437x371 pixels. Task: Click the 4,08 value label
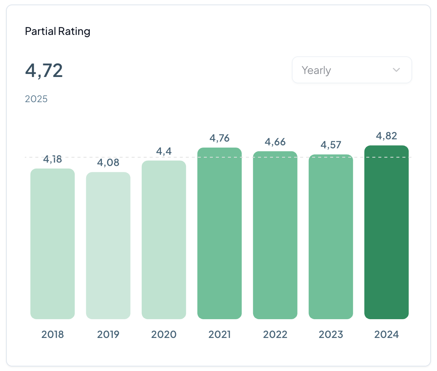[x=108, y=163]
